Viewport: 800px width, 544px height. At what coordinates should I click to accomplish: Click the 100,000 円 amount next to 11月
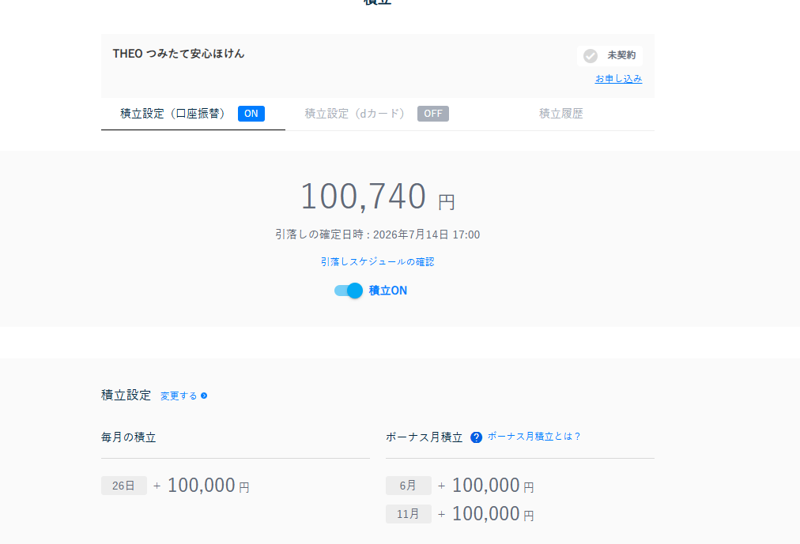pyautogui.click(x=492, y=514)
